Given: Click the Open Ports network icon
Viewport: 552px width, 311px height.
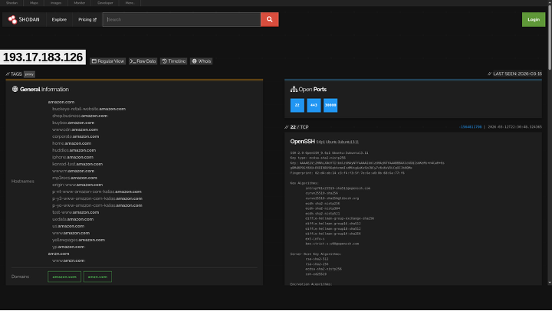Looking at the screenshot, I should click(x=294, y=90).
